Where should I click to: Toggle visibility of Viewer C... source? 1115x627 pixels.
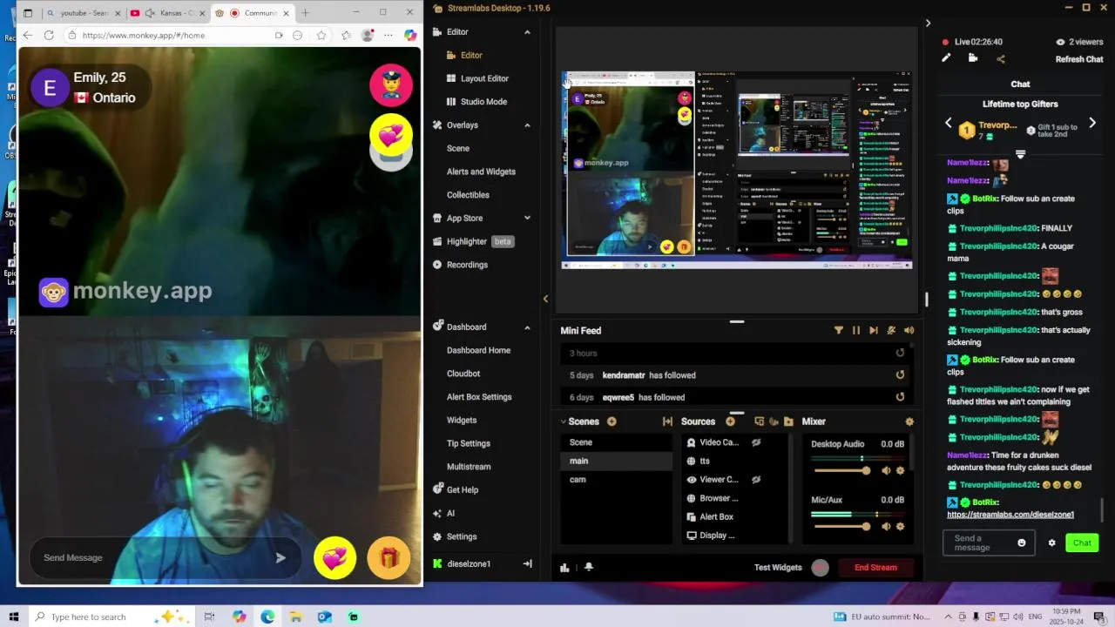(x=756, y=480)
